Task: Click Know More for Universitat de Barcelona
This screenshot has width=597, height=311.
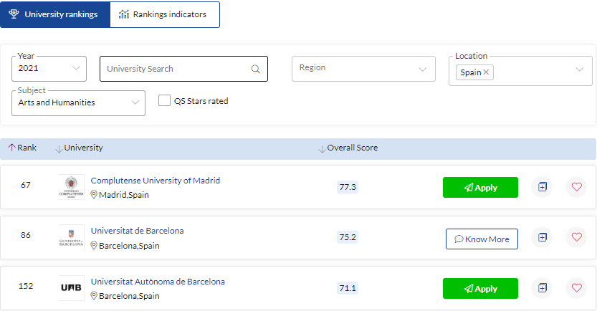Action: point(482,239)
